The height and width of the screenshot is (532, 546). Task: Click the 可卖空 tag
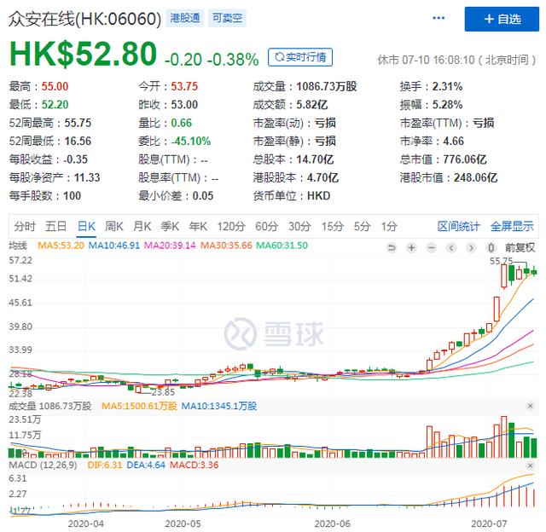point(227,18)
